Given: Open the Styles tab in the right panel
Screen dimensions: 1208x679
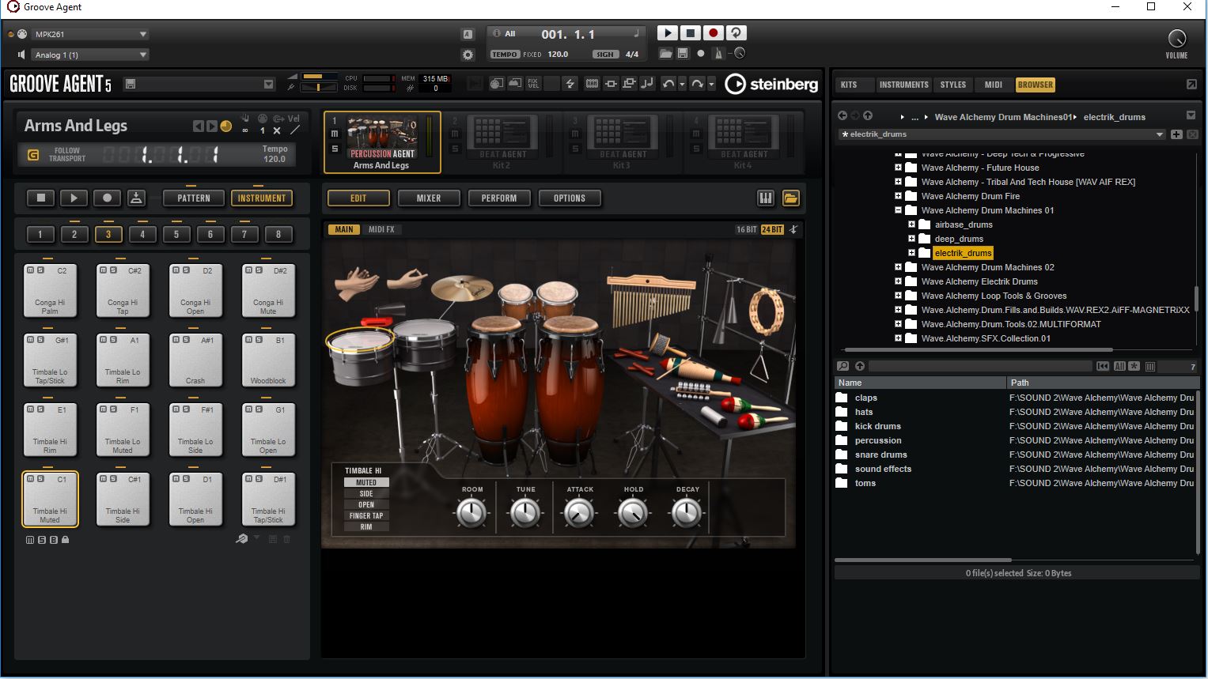Looking at the screenshot, I should pyautogui.click(x=952, y=85).
